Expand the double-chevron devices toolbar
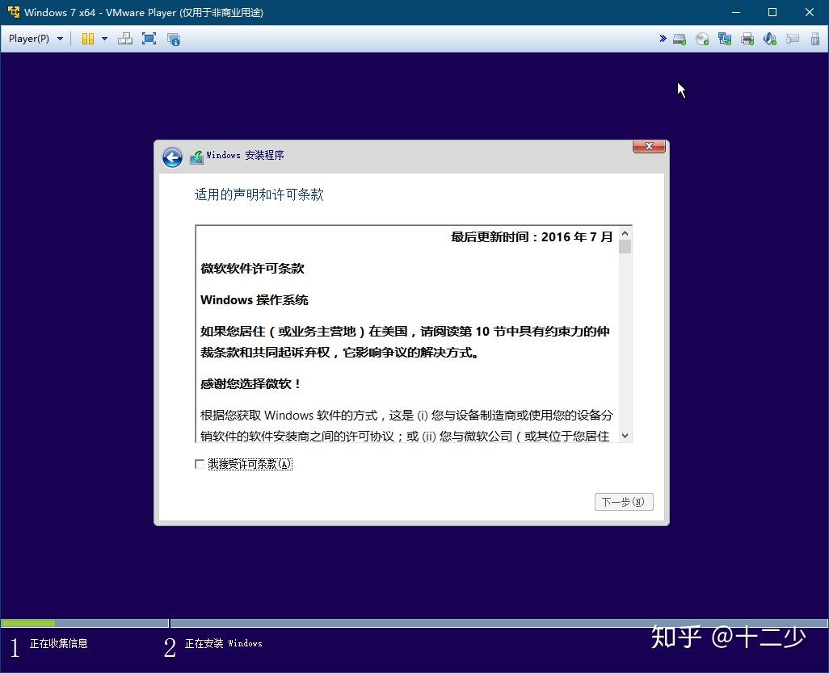This screenshot has width=829, height=673. (663, 38)
